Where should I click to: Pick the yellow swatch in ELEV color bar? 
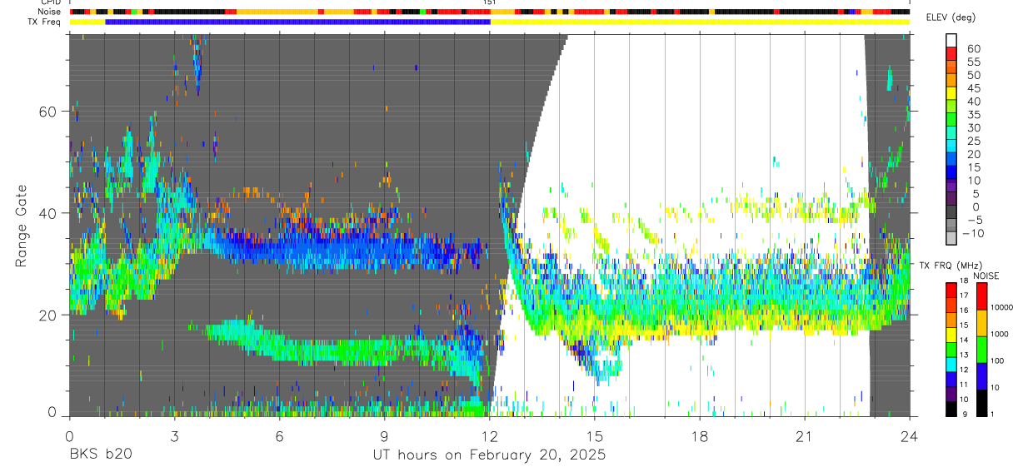tap(952, 93)
